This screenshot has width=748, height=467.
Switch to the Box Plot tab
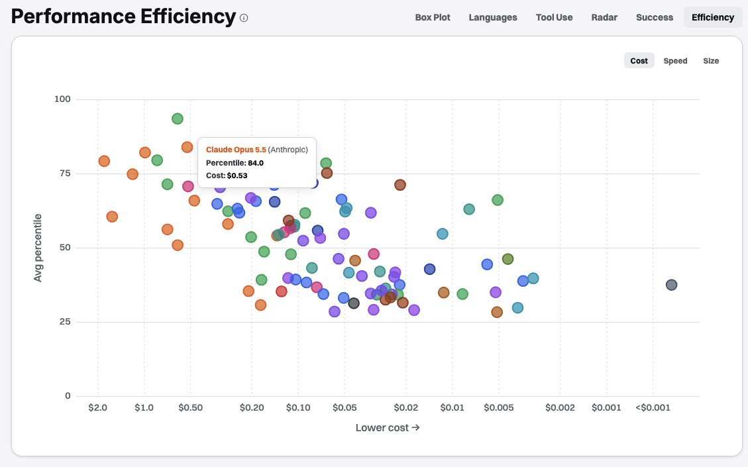point(433,18)
